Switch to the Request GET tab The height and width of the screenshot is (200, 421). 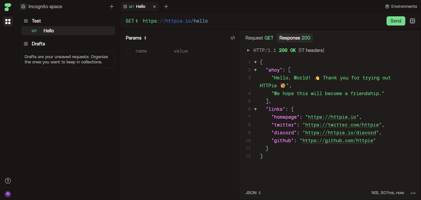[x=259, y=38]
